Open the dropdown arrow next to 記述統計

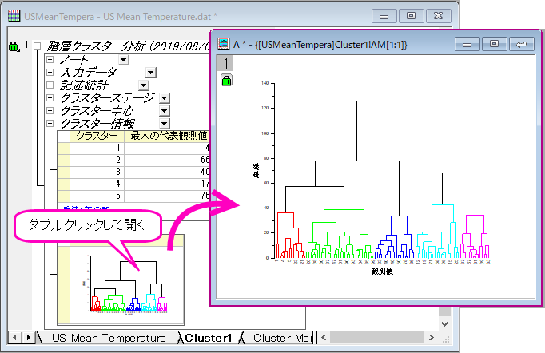(x=144, y=85)
